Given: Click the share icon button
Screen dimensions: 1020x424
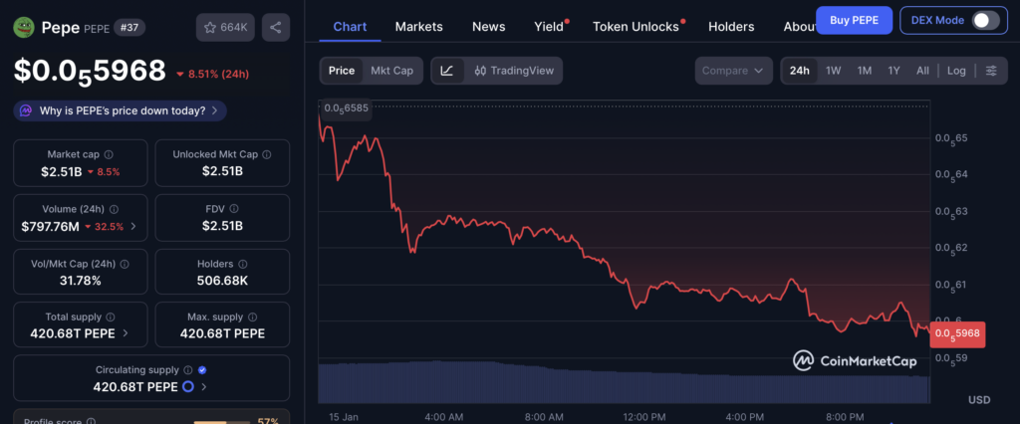Looking at the screenshot, I should (x=276, y=28).
